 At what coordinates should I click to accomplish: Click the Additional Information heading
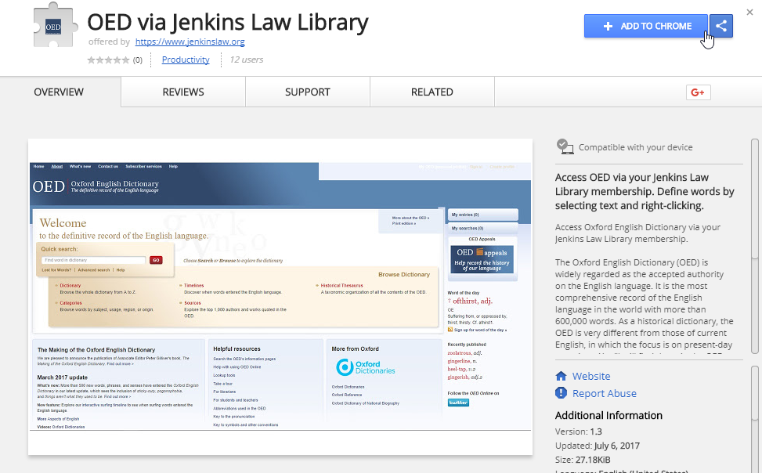pos(609,416)
